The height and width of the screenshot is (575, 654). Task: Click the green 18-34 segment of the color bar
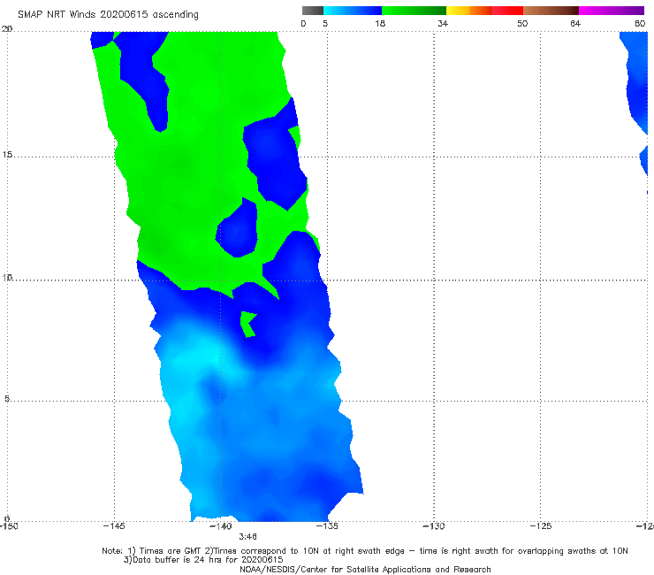coord(414,11)
